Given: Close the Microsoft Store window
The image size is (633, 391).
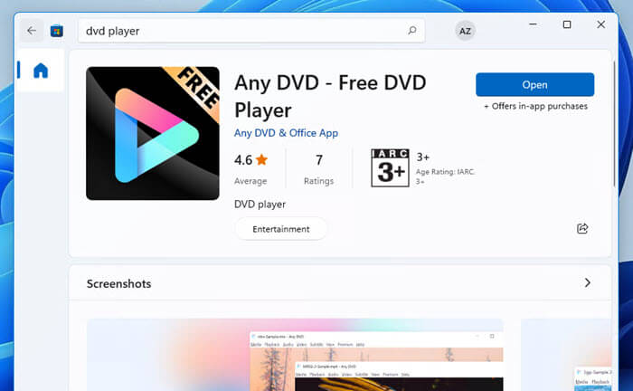Looking at the screenshot, I should point(600,24).
